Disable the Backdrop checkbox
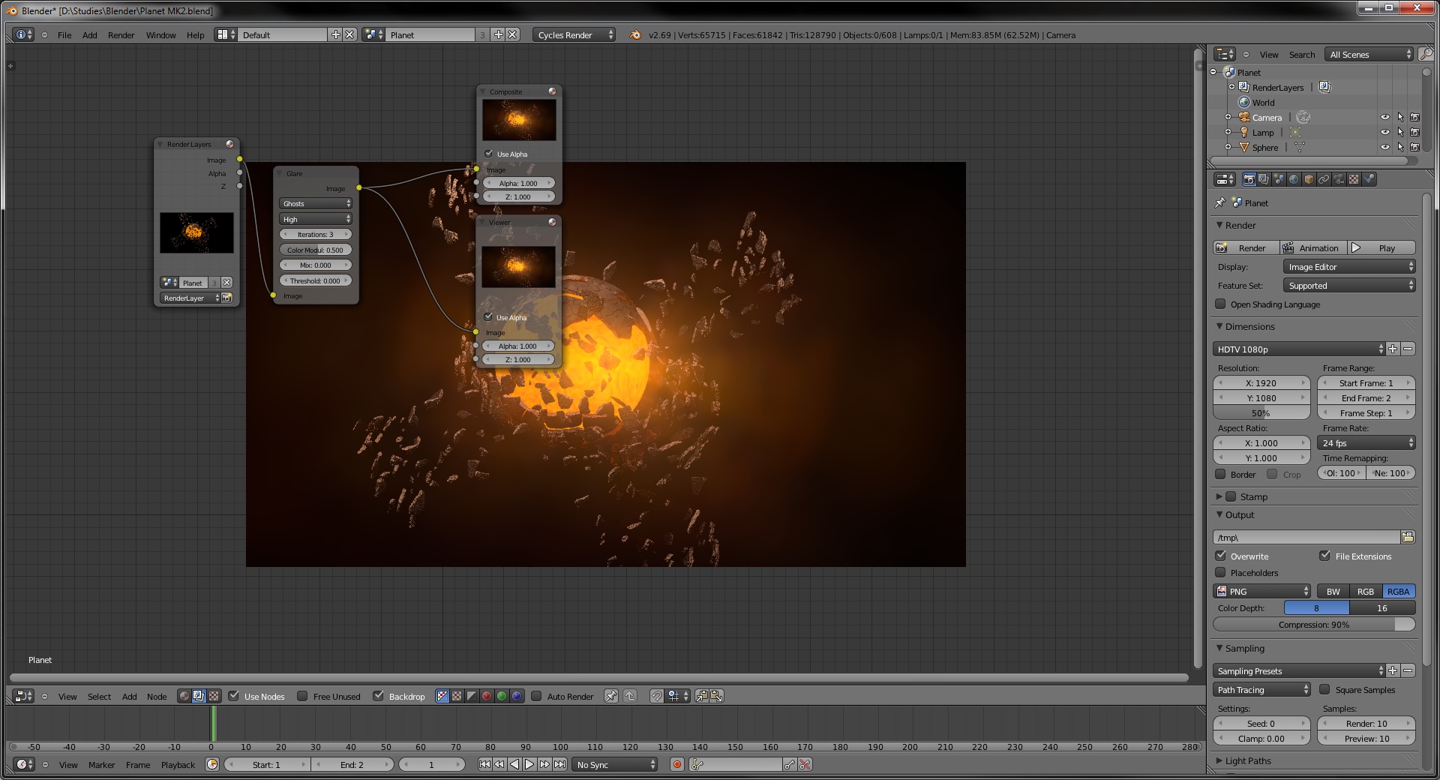The image size is (1440, 780). coord(379,696)
